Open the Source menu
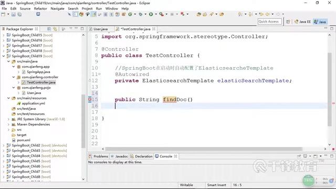The height and width of the screenshot is (189, 336). 25,8
